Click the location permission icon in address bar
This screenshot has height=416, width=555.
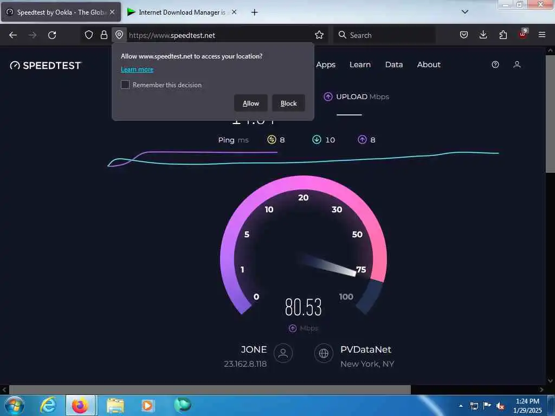click(119, 35)
